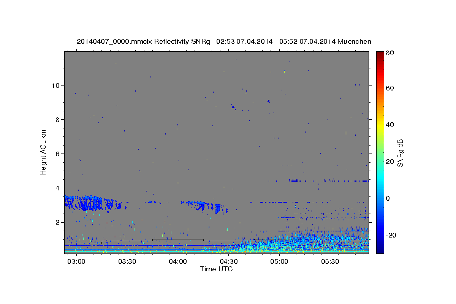Click the -20 colorbar value label
This screenshot has height=304, width=456.
[391, 235]
